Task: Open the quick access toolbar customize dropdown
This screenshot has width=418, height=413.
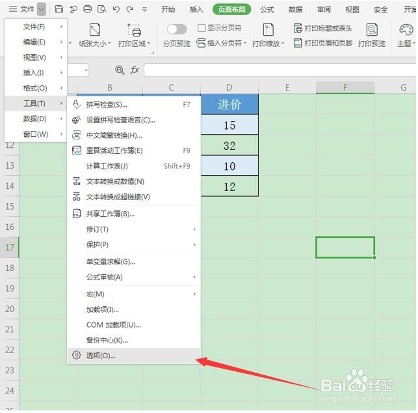Action: tap(144, 10)
